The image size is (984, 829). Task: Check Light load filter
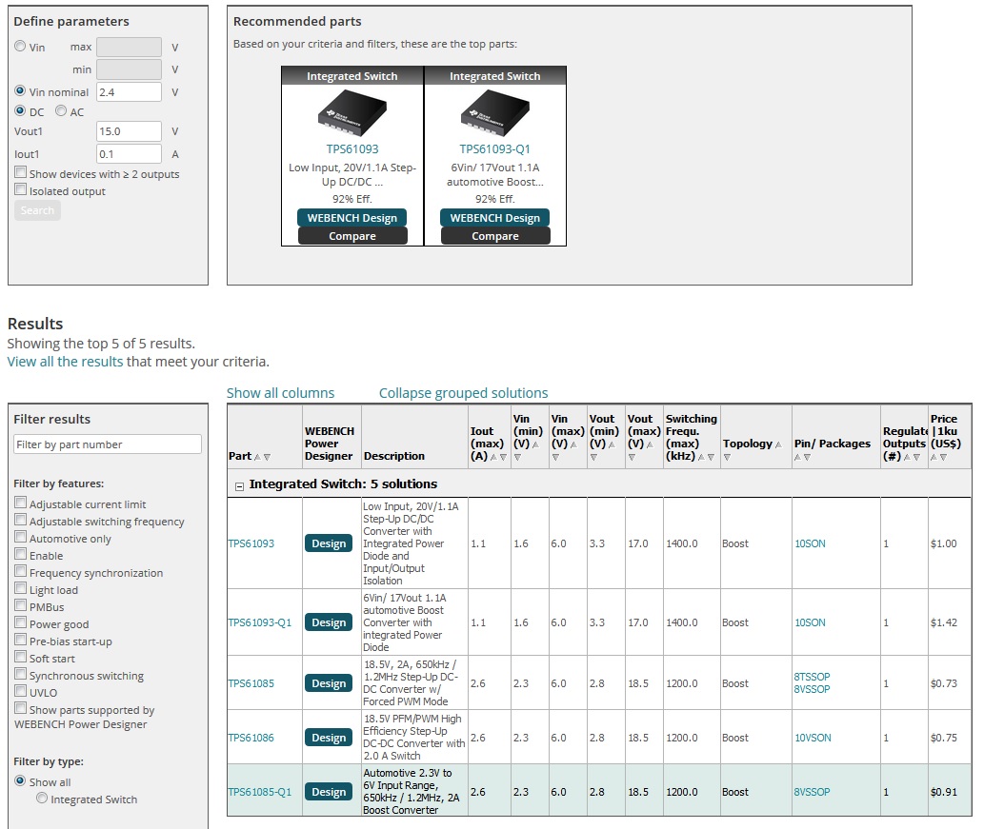coord(21,588)
